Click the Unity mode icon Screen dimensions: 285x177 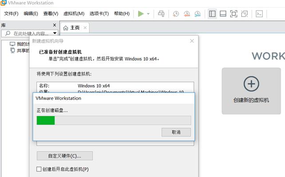[x=244, y=14]
